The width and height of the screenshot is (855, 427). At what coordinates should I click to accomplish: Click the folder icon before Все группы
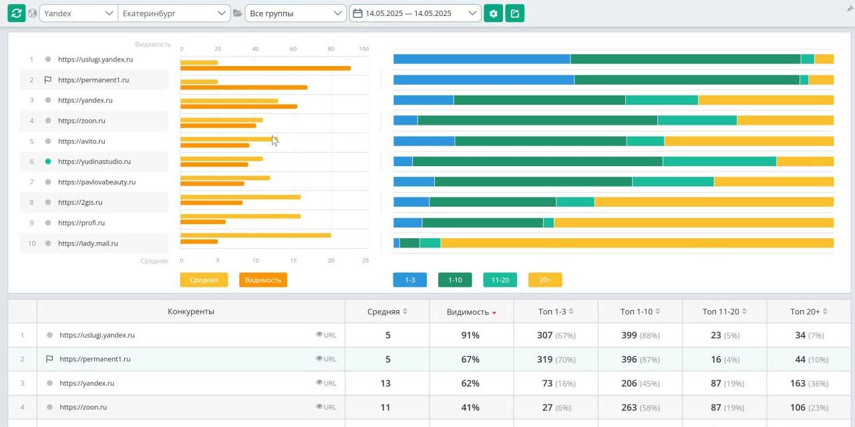(x=237, y=13)
